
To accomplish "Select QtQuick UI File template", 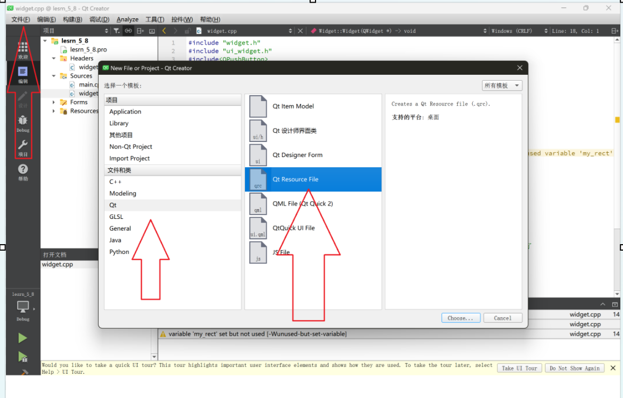I will [x=313, y=228].
